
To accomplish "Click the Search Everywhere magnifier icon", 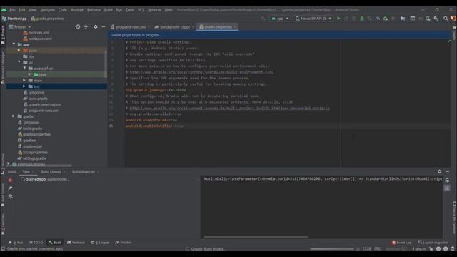I will [x=446, y=19].
